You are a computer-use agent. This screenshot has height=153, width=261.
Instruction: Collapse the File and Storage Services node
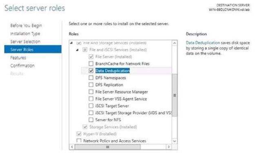tap(71, 43)
